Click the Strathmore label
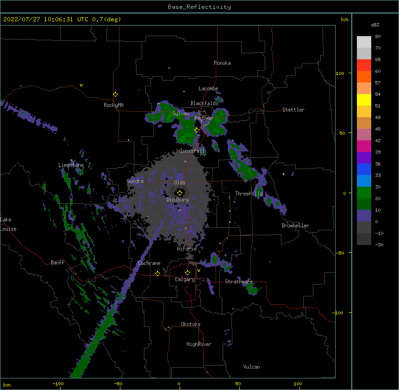The height and width of the screenshot is (390, 399). [x=239, y=282]
